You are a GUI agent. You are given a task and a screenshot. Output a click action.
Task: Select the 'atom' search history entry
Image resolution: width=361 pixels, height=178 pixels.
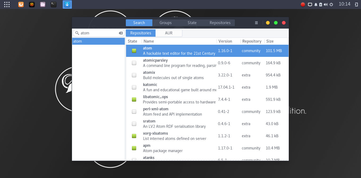coord(98,41)
